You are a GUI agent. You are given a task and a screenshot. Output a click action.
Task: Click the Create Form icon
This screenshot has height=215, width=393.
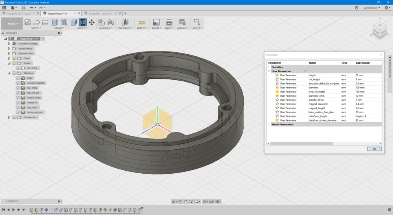[64, 22]
